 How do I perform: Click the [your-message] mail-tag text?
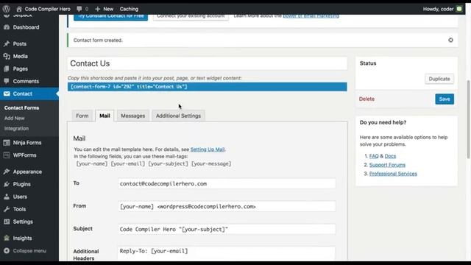tap(211, 163)
